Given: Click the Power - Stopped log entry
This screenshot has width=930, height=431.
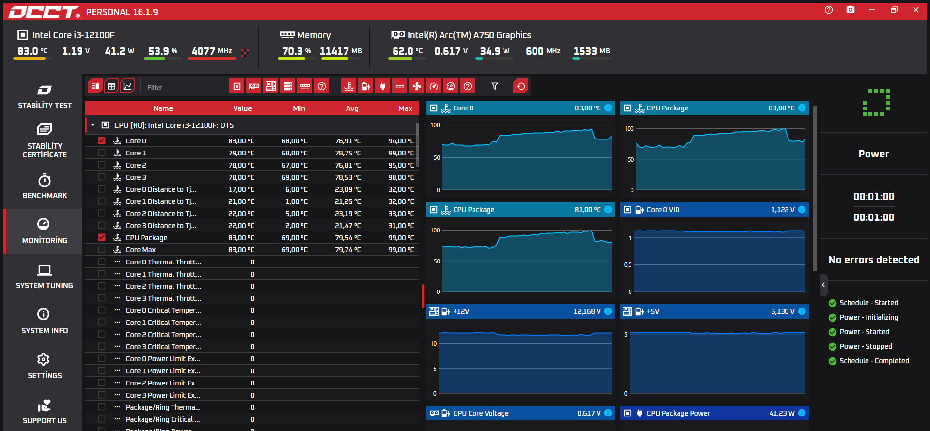Looking at the screenshot, I should click(x=866, y=346).
